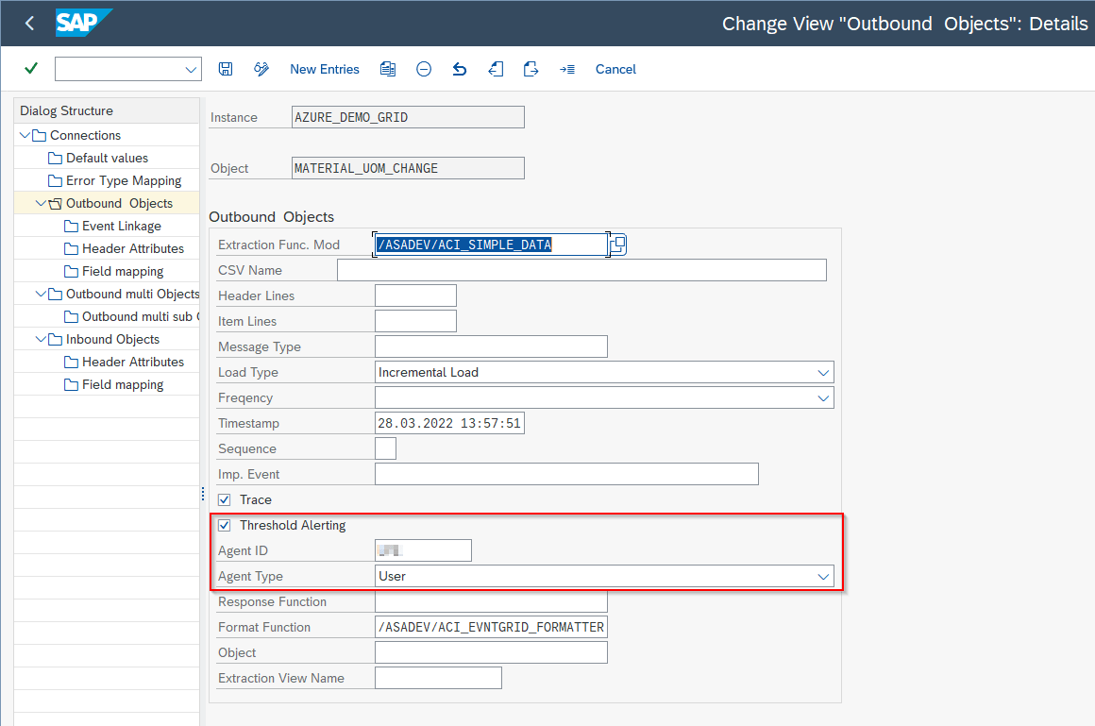Open Header Attributes under Outbound Objects
The width and height of the screenshot is (1095, 726).
[x=133, y=248]
